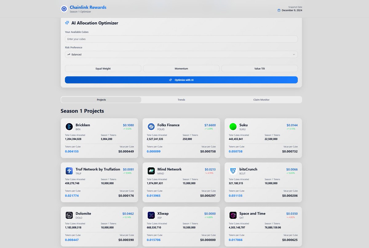Click Dolomite price $0.0462
The width and height of the screenshot is (369, 248).
(128, 214)
